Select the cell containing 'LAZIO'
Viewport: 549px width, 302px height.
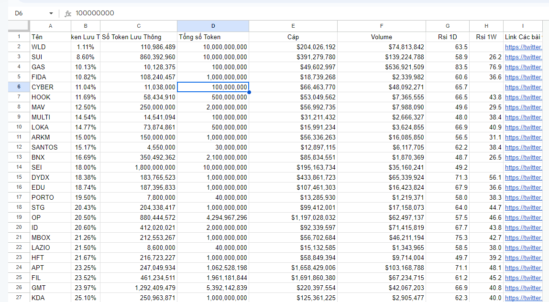point(50,248)
